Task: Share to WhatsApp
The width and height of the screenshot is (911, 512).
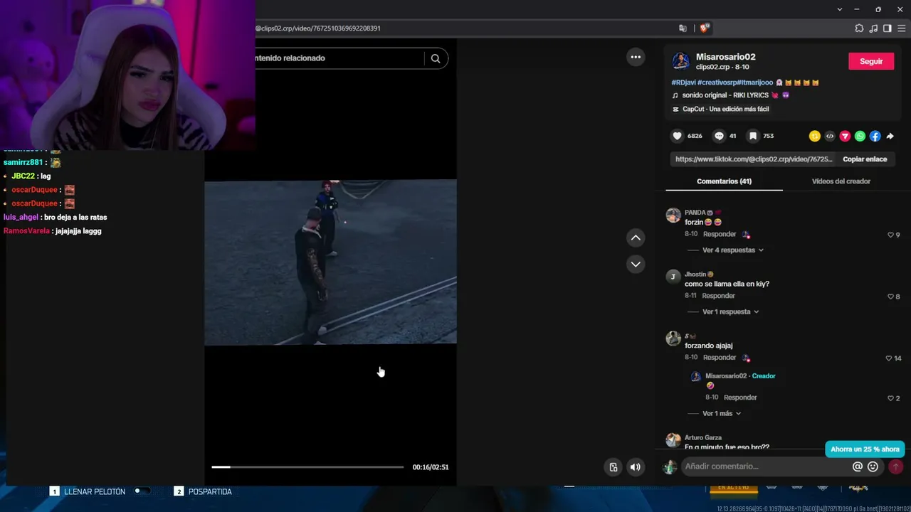Action: click(860, 136)
